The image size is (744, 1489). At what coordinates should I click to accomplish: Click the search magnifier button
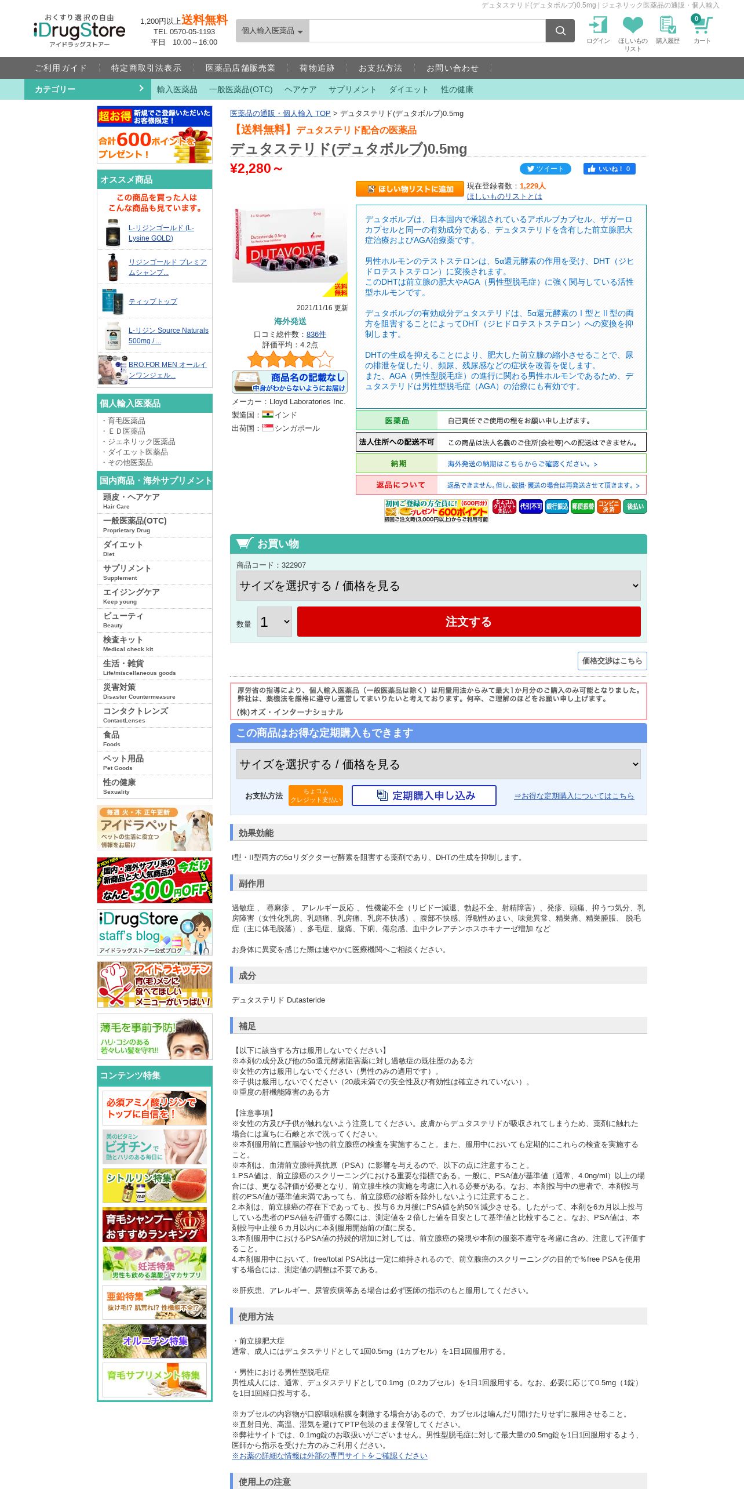(x=560, y=31)
